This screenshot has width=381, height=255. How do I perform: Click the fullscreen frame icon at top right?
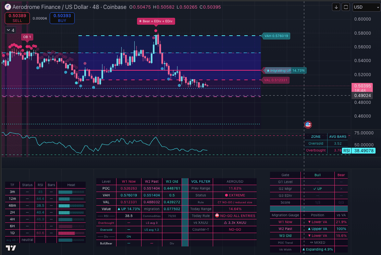coord(345,7)
